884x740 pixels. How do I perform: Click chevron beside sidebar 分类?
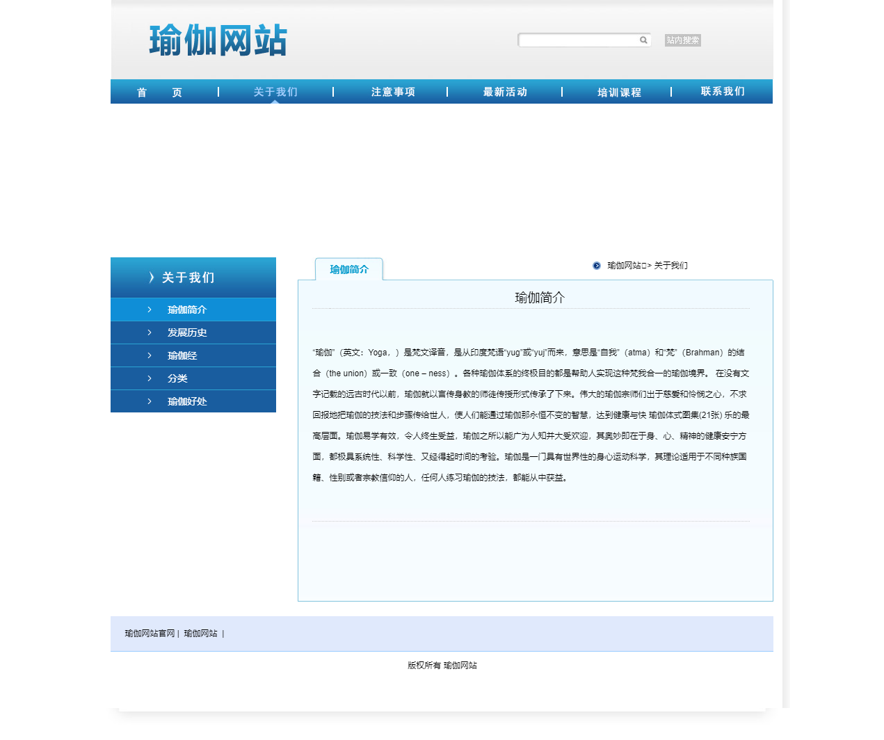click(x=150, y=378)
